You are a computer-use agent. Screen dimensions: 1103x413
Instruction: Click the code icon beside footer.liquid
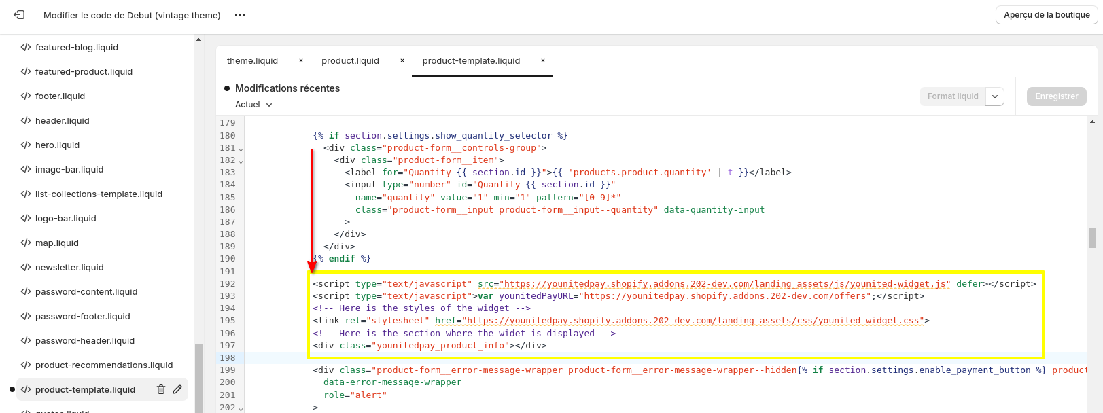click(26, 96)
